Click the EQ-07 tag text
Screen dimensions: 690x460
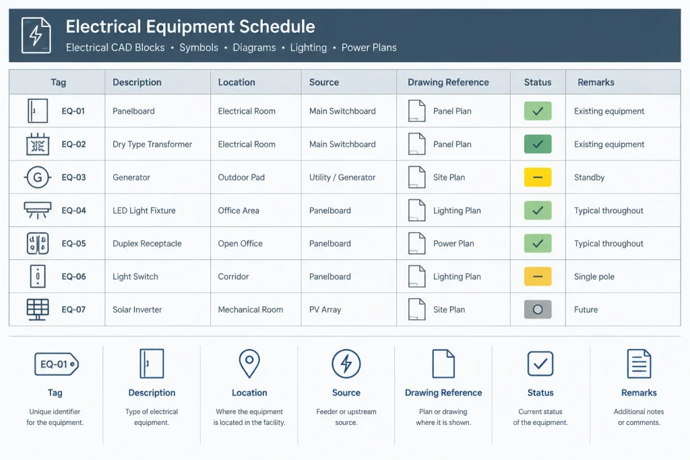pos(73,310)
